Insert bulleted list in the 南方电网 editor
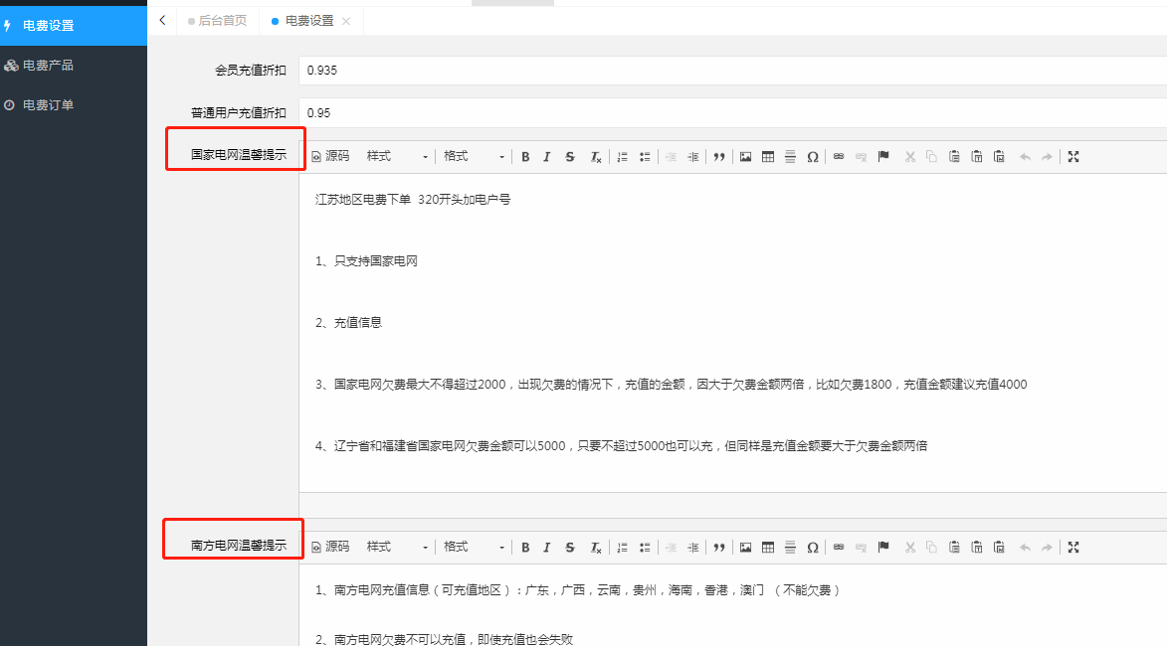The image size is (1167, 646). coord(646,548)
